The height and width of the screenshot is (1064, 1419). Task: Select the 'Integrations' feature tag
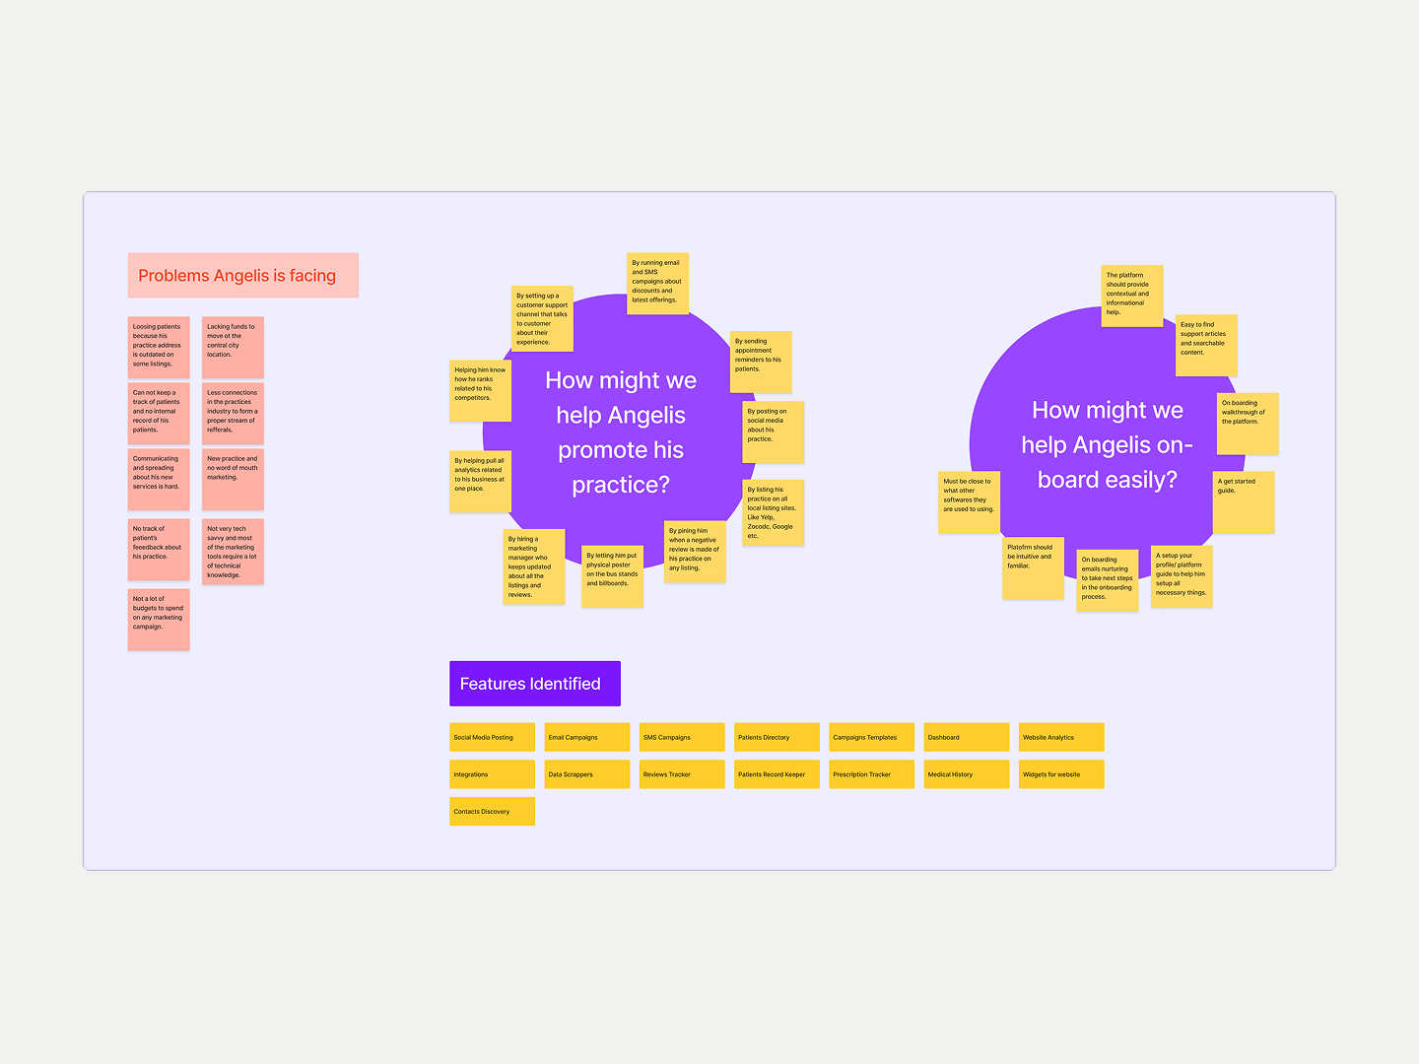point(492,774)
